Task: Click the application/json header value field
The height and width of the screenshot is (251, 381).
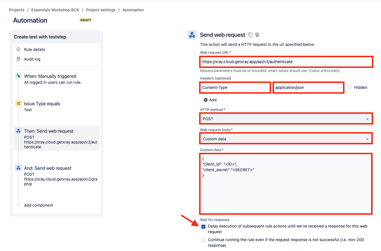Action: tap(308, 87)
